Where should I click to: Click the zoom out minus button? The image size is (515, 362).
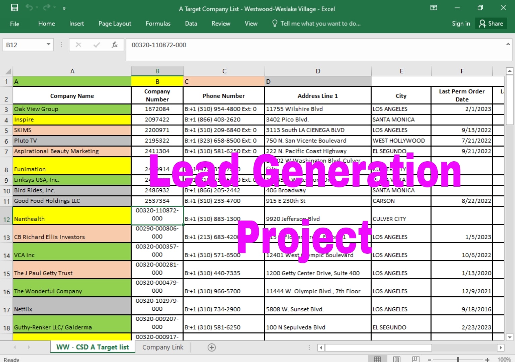click(429, 360)
